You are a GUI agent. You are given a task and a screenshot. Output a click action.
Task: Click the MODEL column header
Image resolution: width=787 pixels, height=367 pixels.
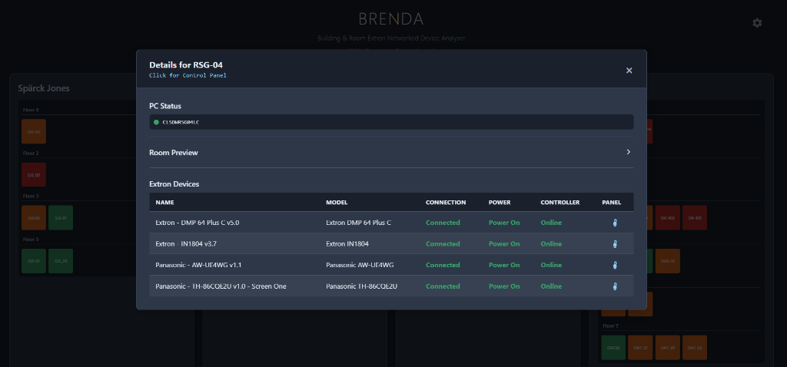[337, 203]
